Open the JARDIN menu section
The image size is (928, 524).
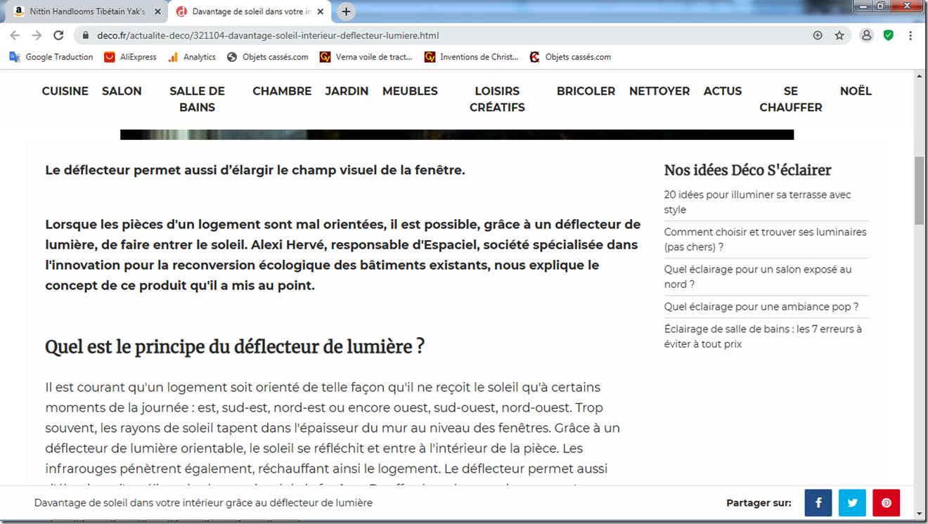(347, 91)
